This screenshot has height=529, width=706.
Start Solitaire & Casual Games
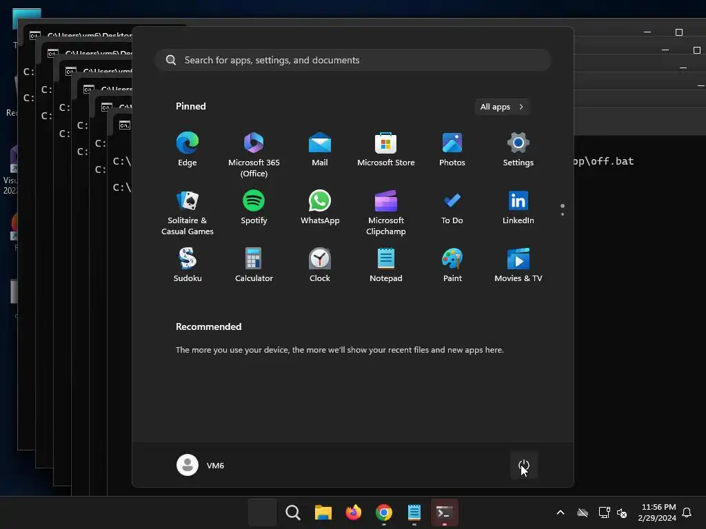pos(188,213)
